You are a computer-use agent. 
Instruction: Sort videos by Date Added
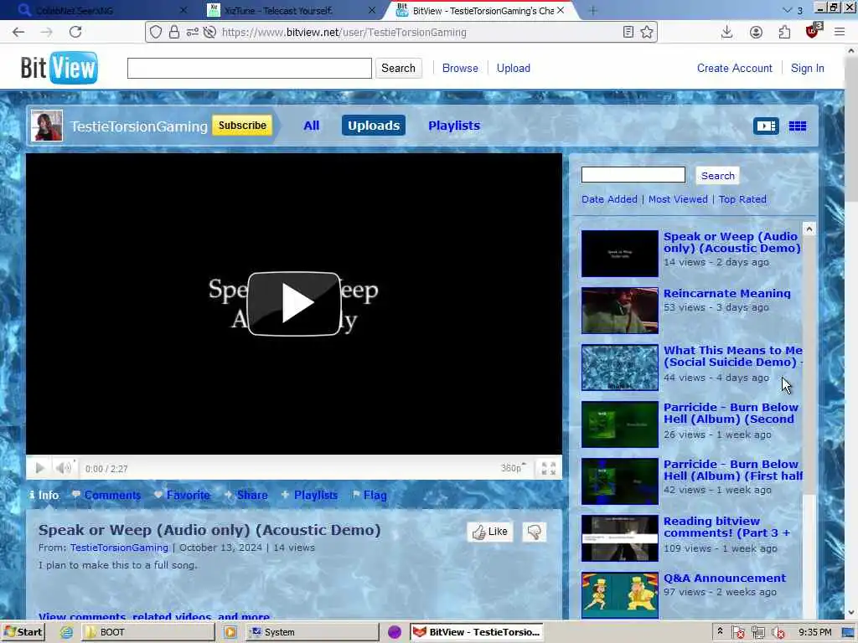[x=609, y=199]
